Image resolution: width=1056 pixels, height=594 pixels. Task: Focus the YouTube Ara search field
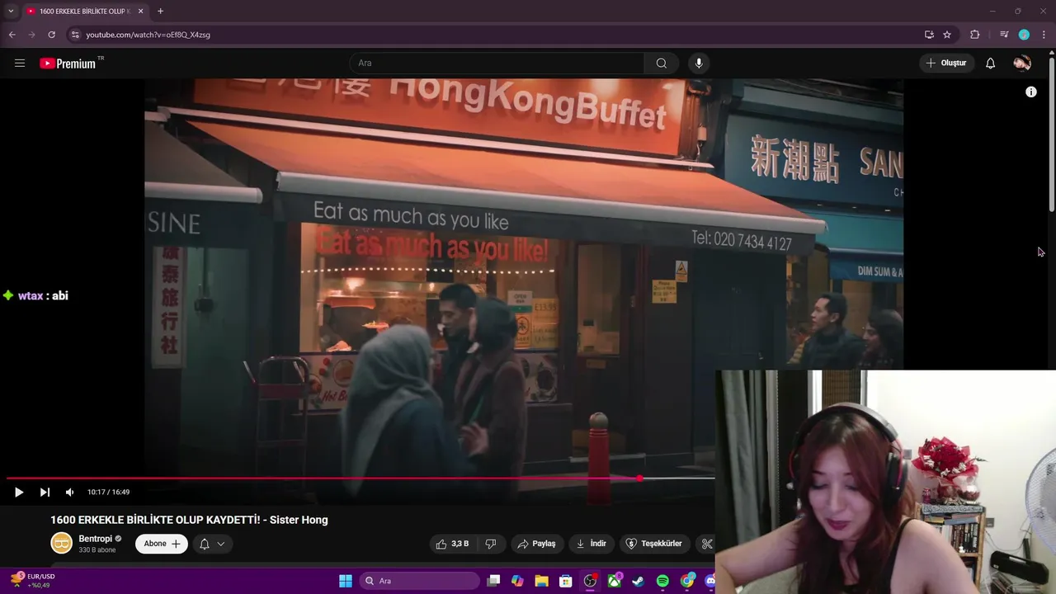(x=497, y=64)
